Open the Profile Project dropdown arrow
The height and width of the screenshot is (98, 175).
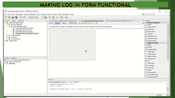pos(68,17)
